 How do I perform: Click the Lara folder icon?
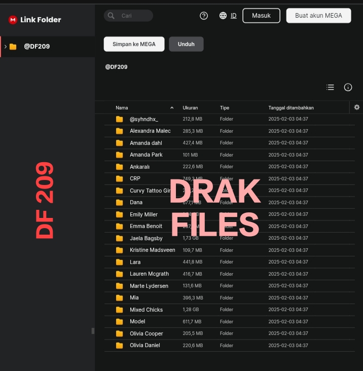coord(120,262)
